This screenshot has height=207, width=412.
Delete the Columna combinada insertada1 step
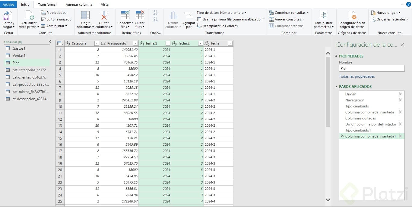[x=342, y=136]
